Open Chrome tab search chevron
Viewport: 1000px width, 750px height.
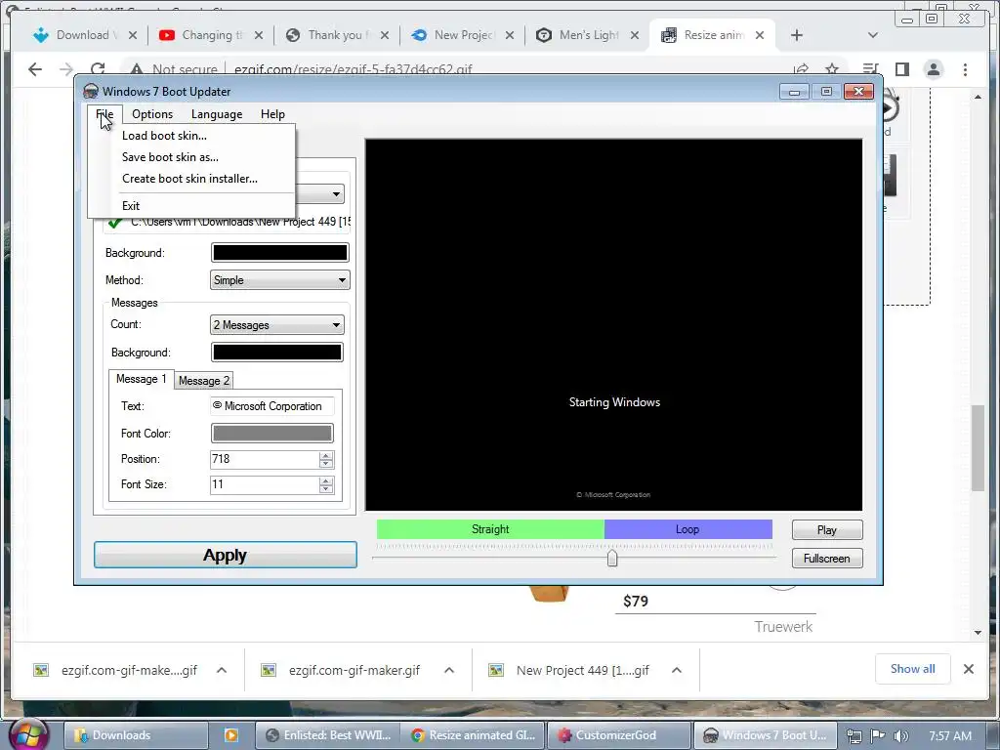873,35
